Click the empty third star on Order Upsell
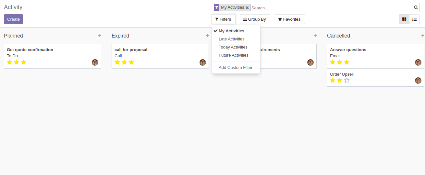Viewport: 425px width, 175px height. pos(347,81)
